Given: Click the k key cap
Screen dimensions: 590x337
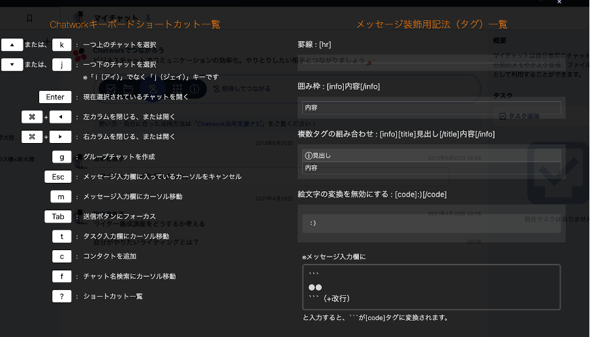Looking at the screenshot, I should point(62,45).
